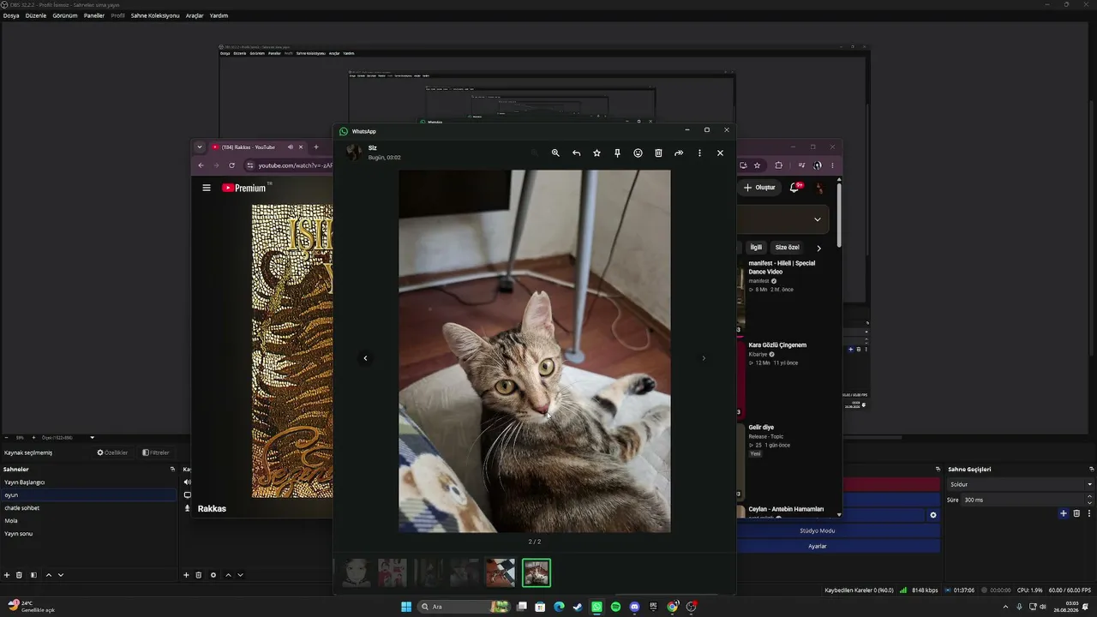The height and width of the screenshot is (617, 1097).
Task: Close the WhatsApp photo viewer
Action: click(720, 153)
